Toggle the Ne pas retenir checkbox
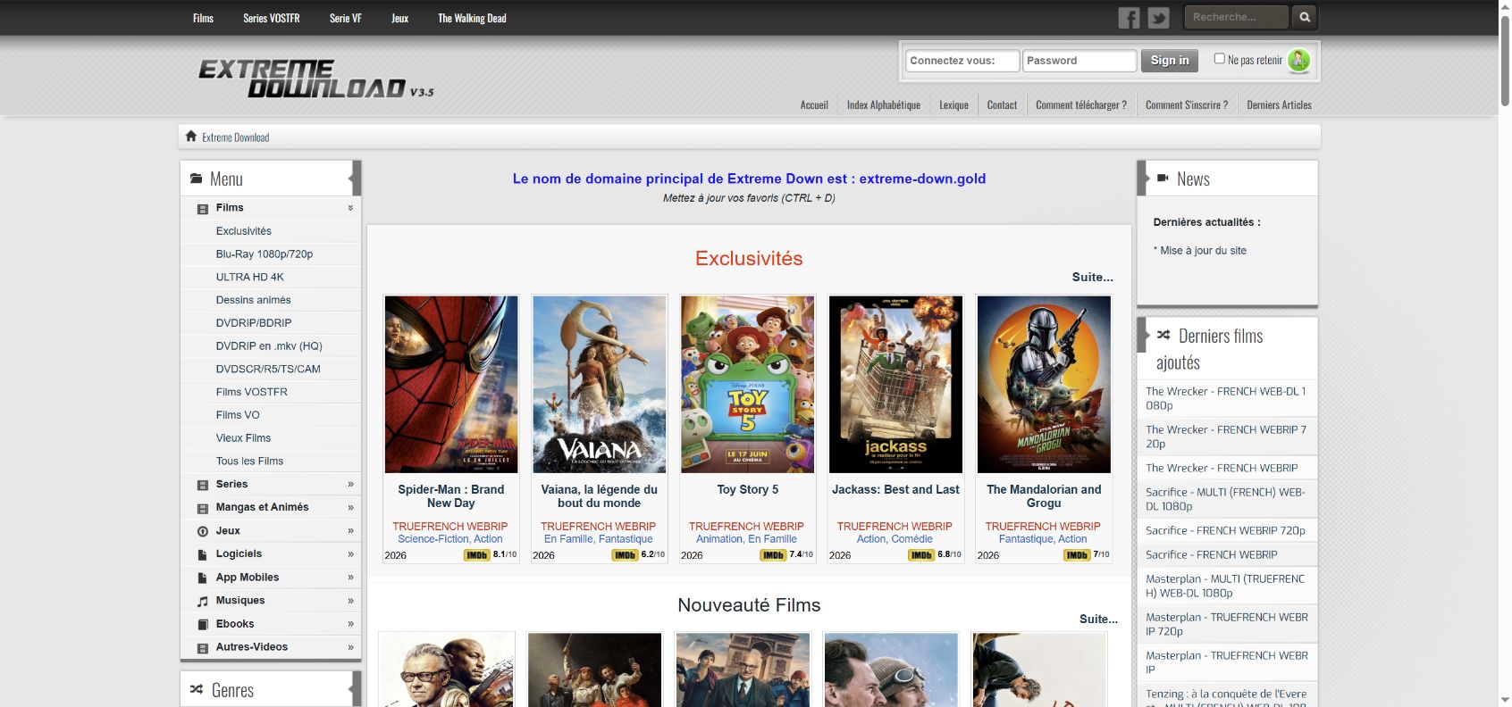 (1219, 58)
